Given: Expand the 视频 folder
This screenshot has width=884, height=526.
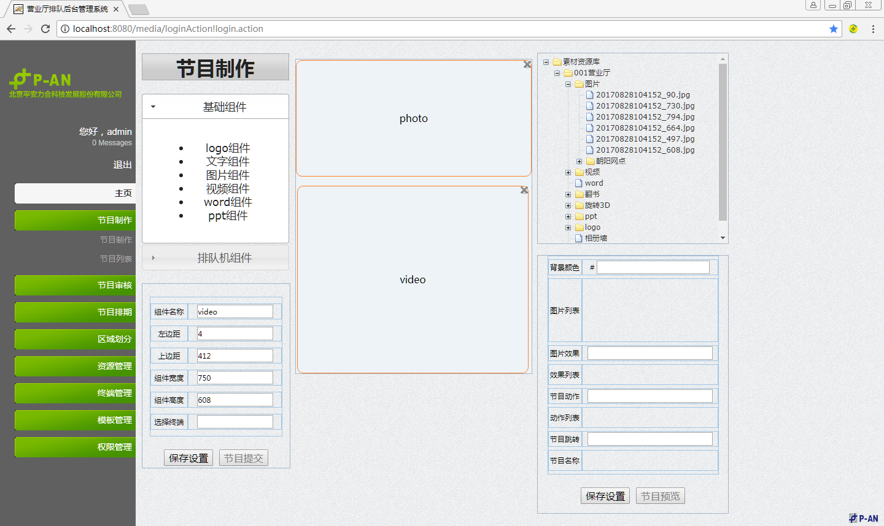Looking at the screenshot, I should 568,172.
